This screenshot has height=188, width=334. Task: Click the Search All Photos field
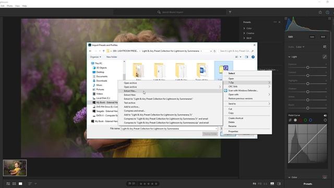(170, 12)
